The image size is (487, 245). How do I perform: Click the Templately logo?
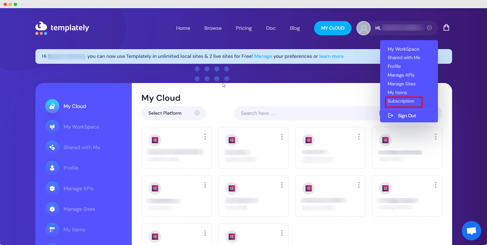(62, 28)
